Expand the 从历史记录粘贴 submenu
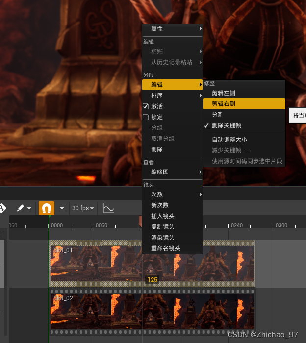Viewport: 306px width, 343px height. (x=172, y=62)
